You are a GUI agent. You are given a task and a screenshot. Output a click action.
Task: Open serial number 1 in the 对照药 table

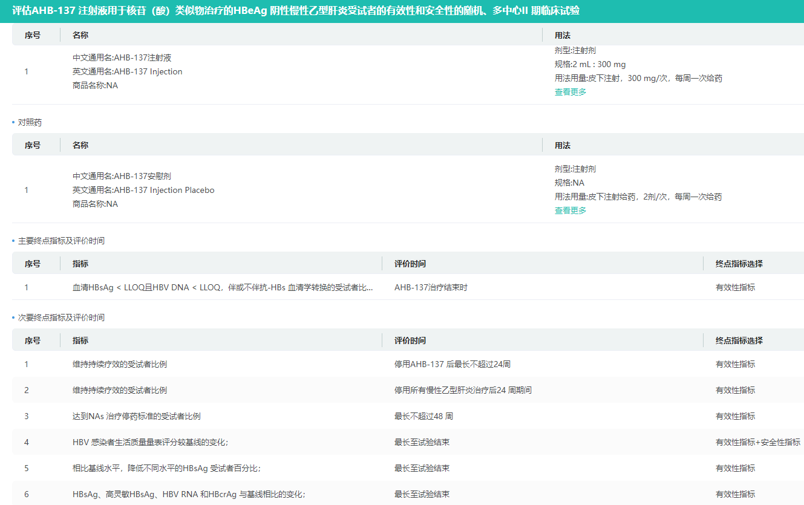click(x=26, y=190)
